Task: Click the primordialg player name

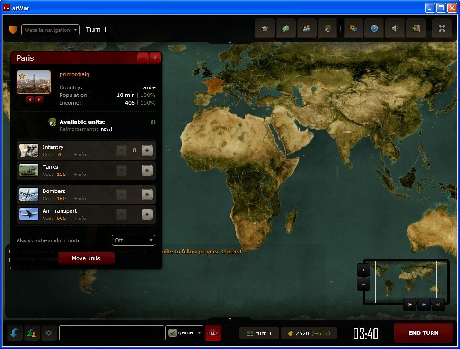Action: [74, 74]
